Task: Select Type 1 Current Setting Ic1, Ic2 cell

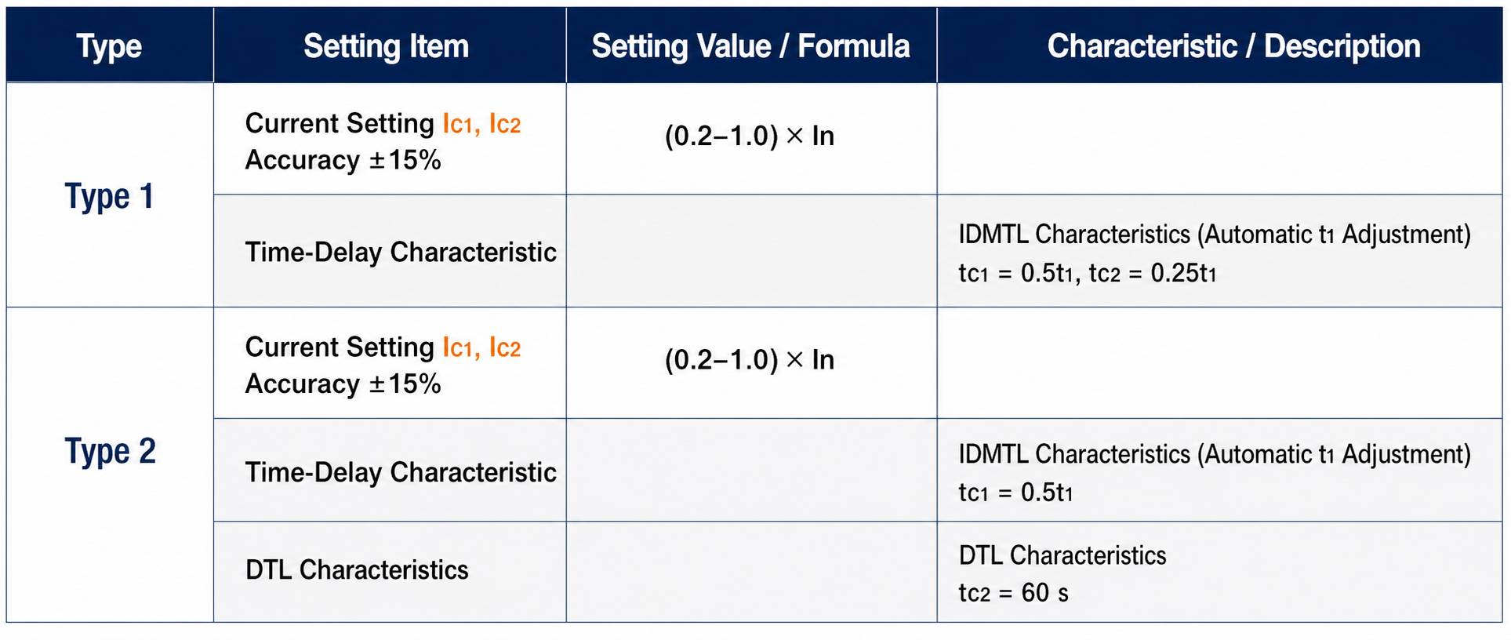Action: 390,140
